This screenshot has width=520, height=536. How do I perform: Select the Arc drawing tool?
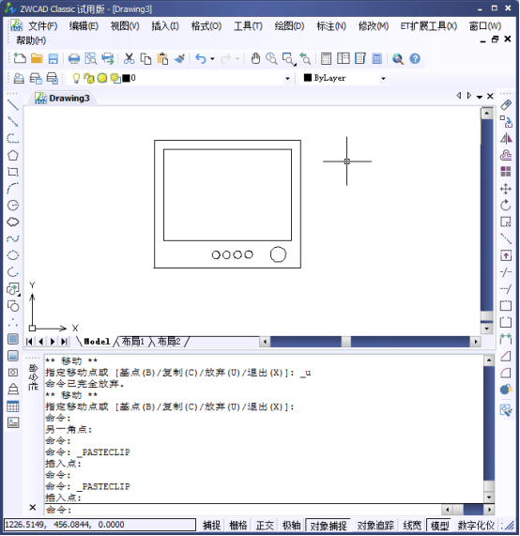[13, 189]
